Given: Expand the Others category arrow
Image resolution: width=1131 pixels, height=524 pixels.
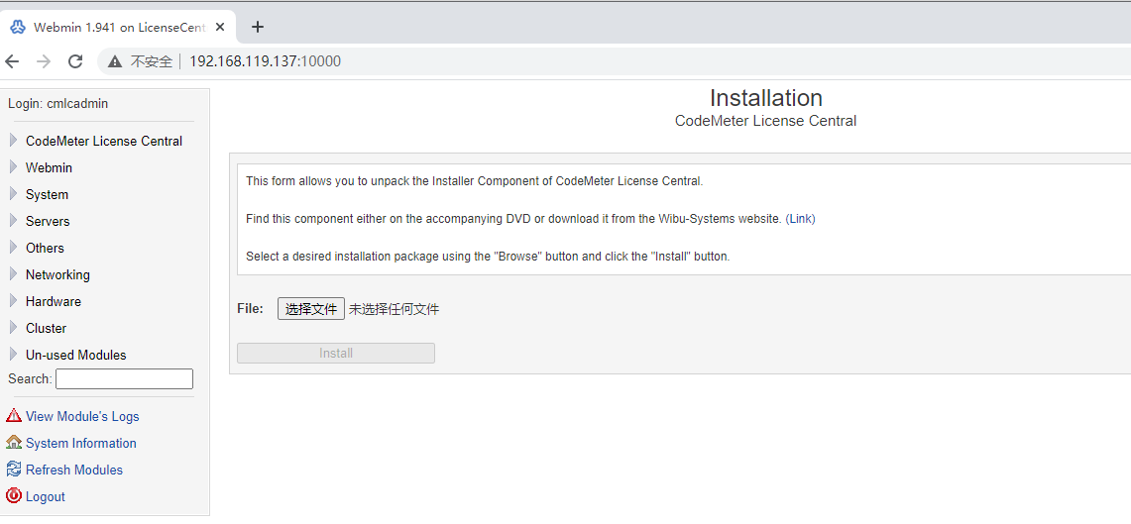Looking at the screenshot, I should [x=13, y=247].
